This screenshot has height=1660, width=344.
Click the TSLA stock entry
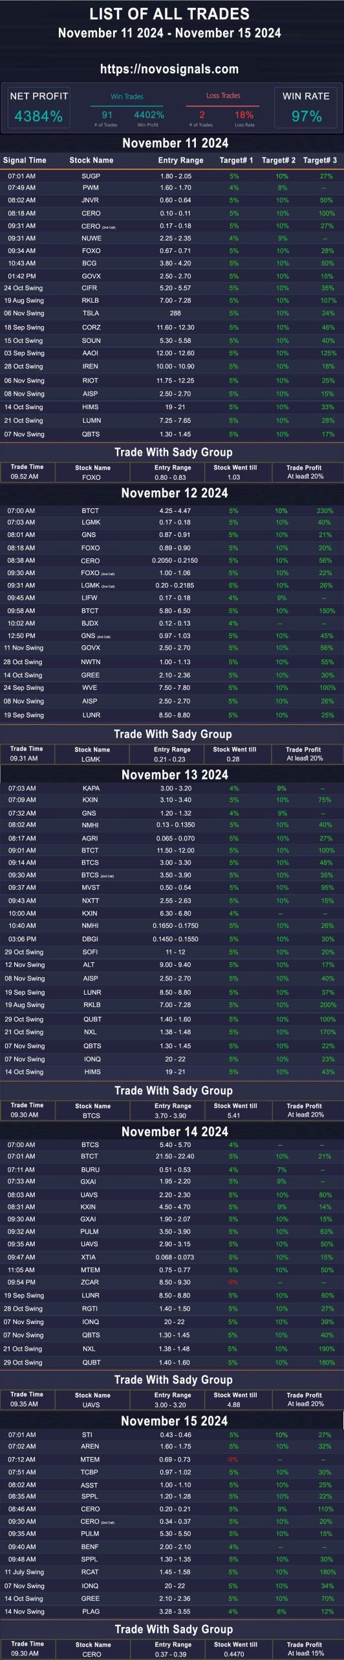click(91, 313)
